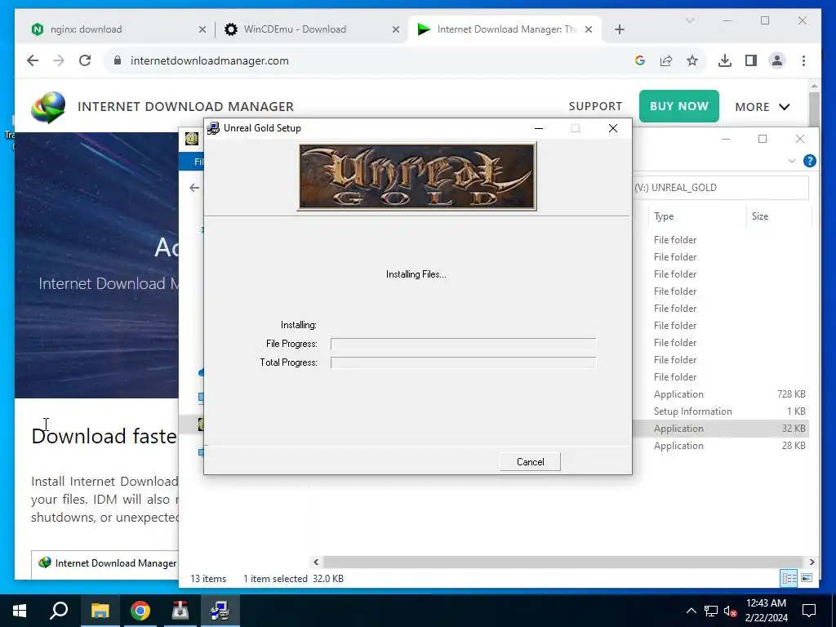This screenshot has height=627, width=836.
Task: Switch Explorer to details view
Action: (x=789, y=578)
